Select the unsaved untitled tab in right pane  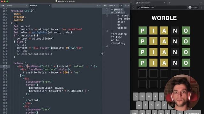coord(121,6)
